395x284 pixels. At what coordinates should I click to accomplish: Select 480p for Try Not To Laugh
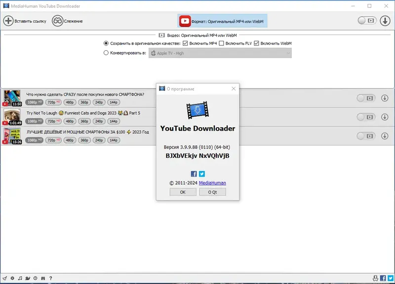(x=70, y=121)
